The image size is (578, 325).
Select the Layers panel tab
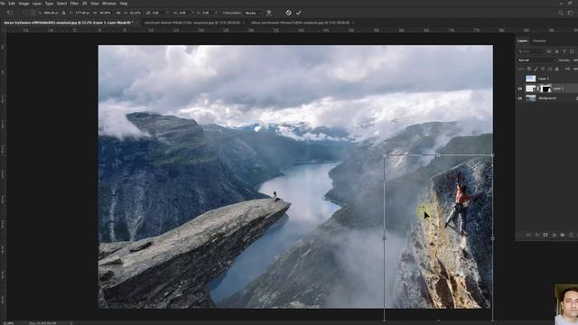(522, 41)
